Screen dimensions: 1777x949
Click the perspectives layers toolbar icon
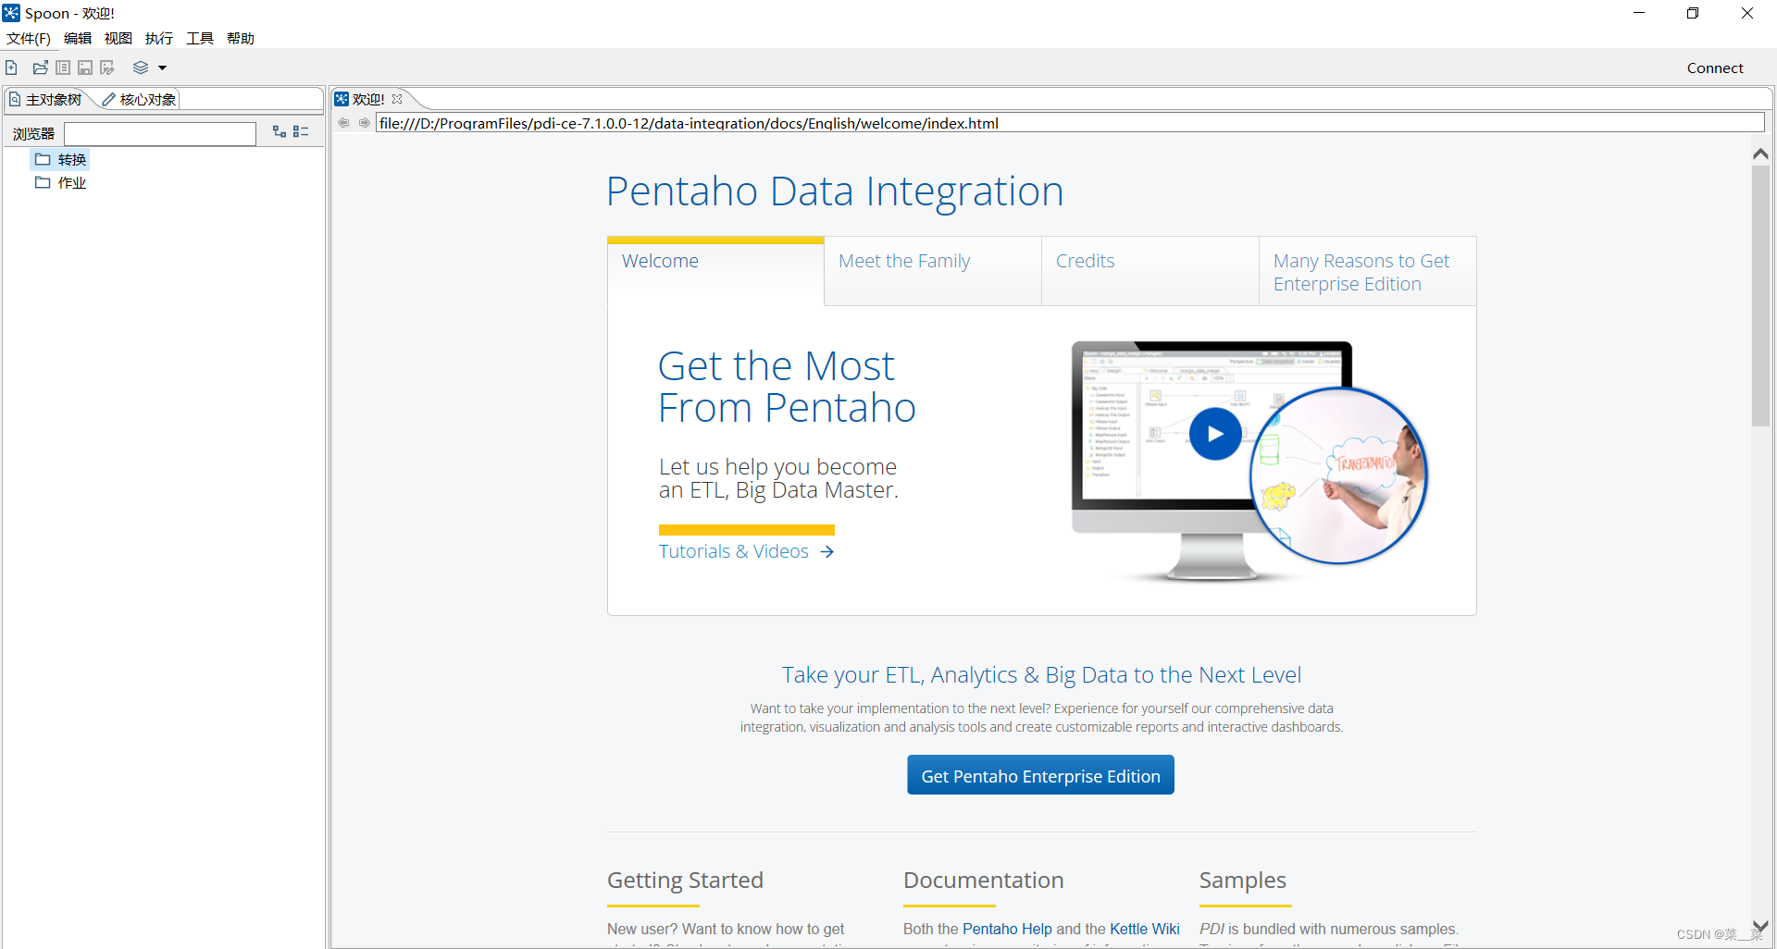pyautogui.click(x=141, y=68)
